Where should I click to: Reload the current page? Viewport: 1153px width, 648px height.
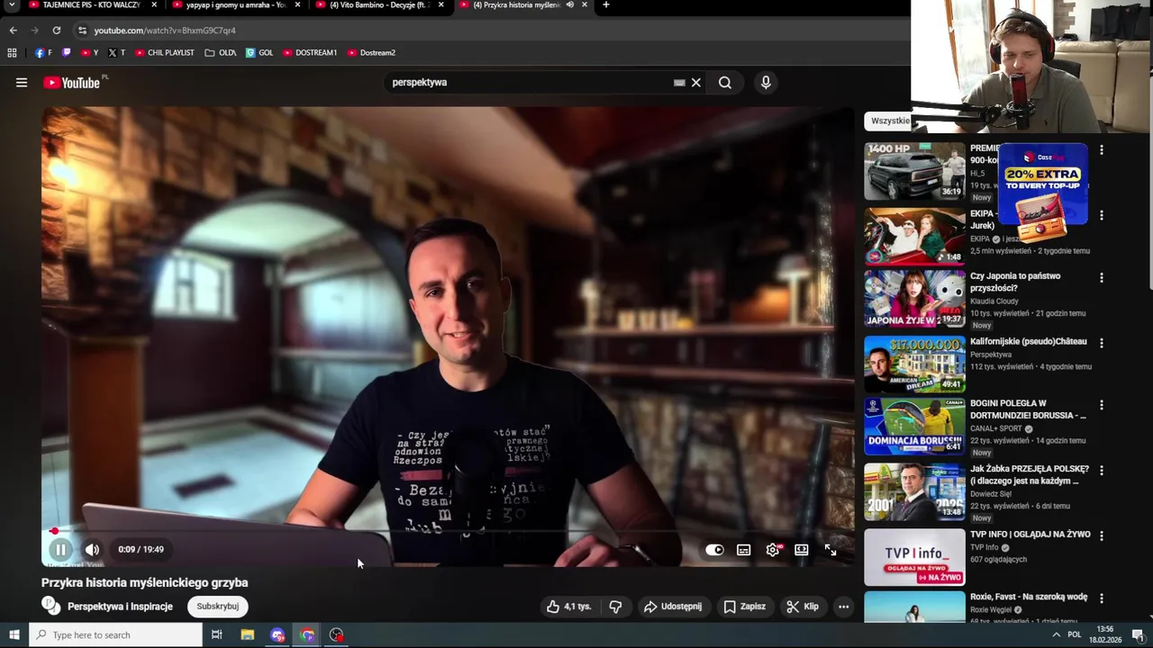[56, 31]
